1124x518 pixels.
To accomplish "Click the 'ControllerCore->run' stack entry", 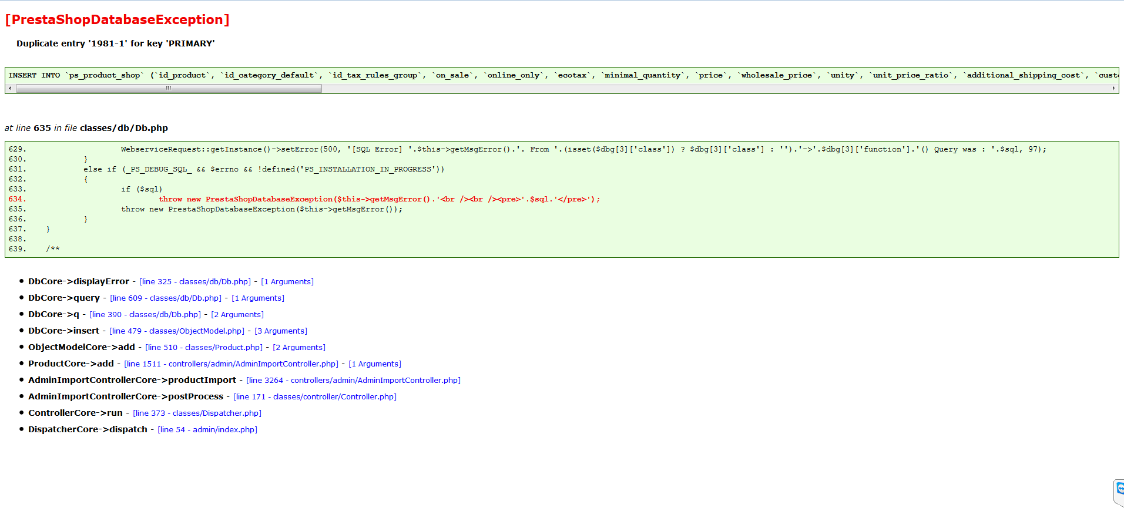I will click(75, 413).
